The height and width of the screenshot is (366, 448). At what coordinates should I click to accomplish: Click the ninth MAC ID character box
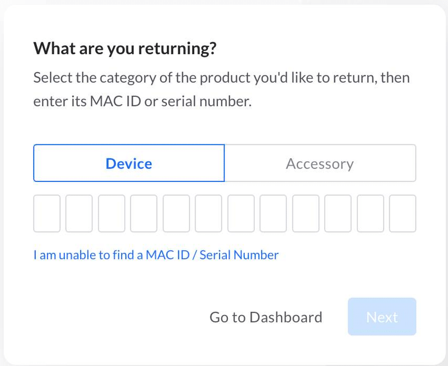(306, 213)
